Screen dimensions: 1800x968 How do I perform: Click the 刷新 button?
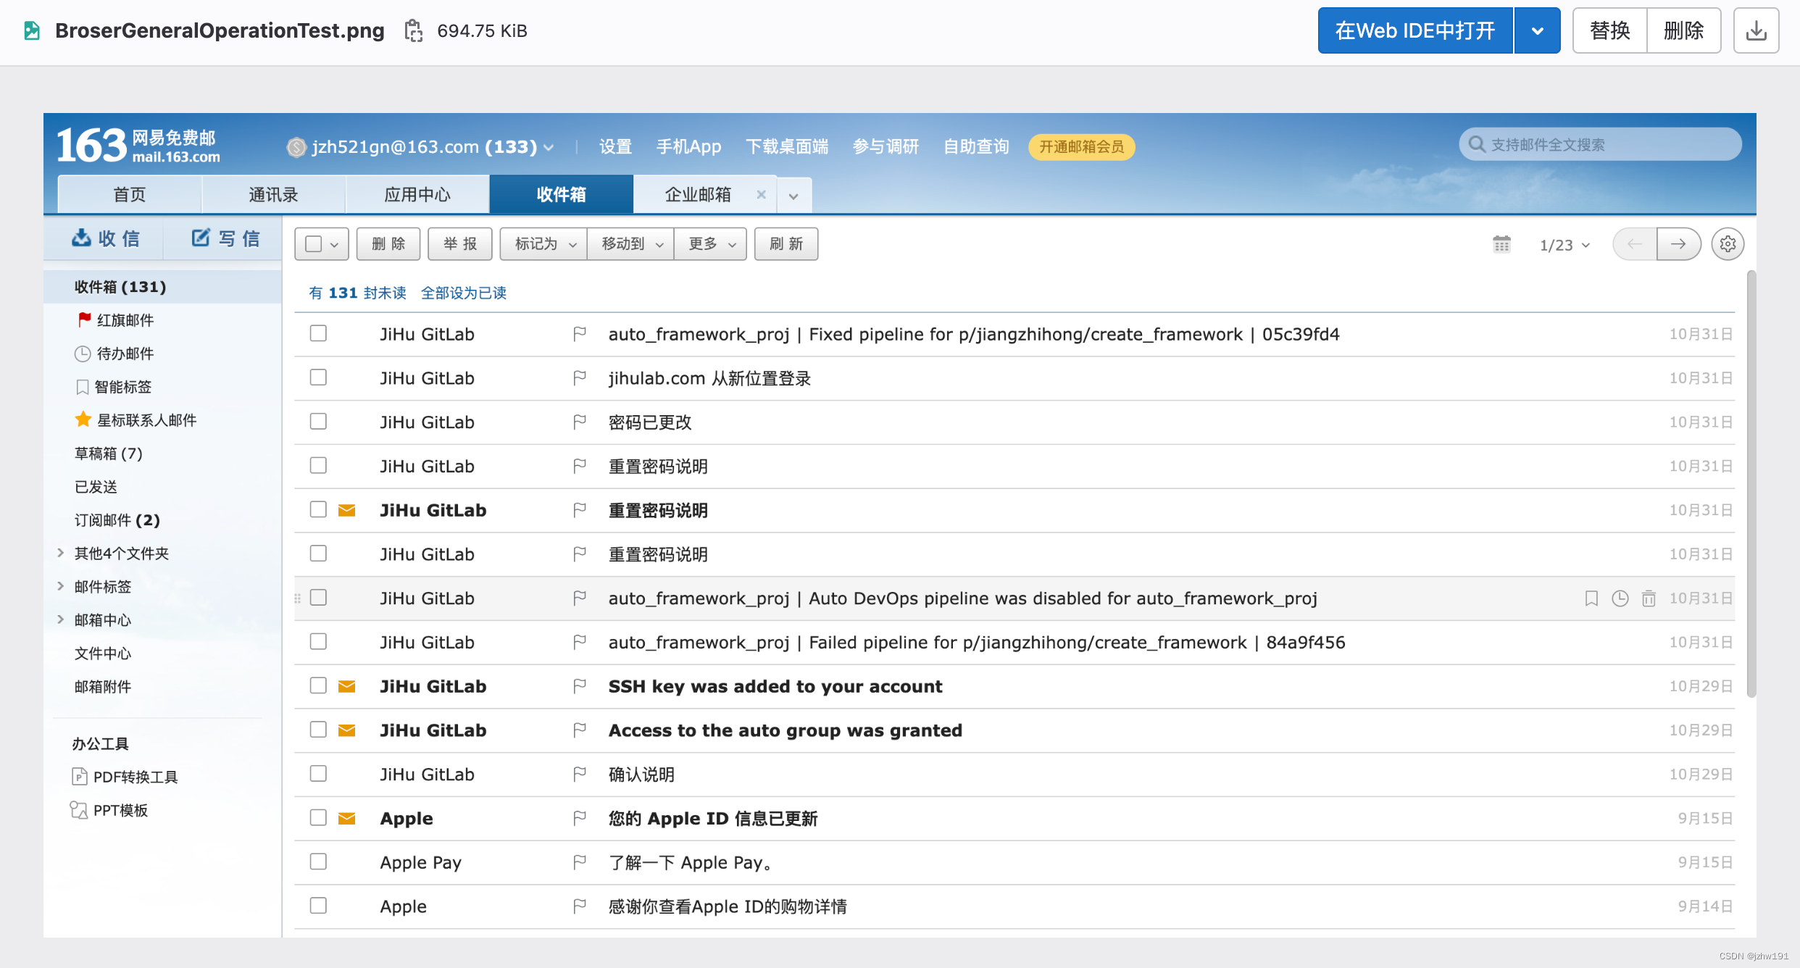click(786, 243)
